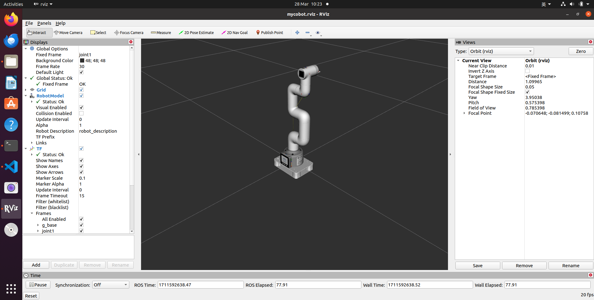Pick the Measure tool
This screenshot has height=300, width=594.
pos(161,32)
